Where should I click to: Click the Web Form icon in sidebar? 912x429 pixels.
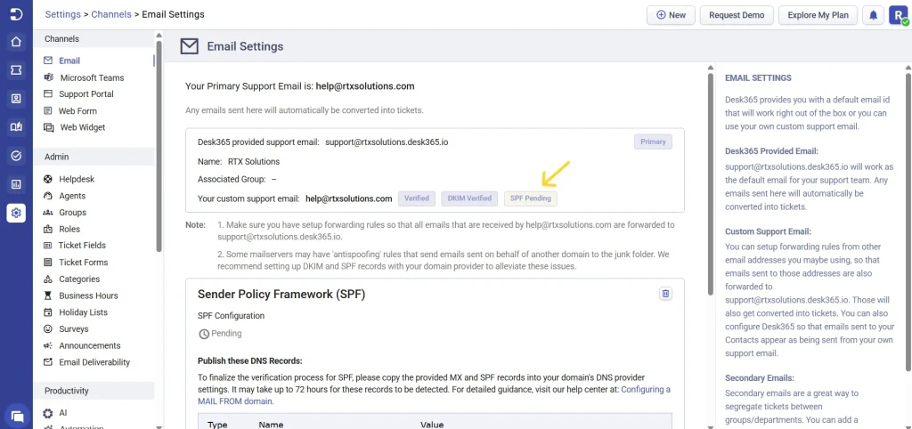tap(48, 110)
